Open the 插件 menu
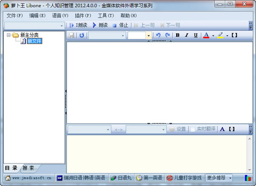The height and width of the screenshot is (186, 256). coord(83,15)
